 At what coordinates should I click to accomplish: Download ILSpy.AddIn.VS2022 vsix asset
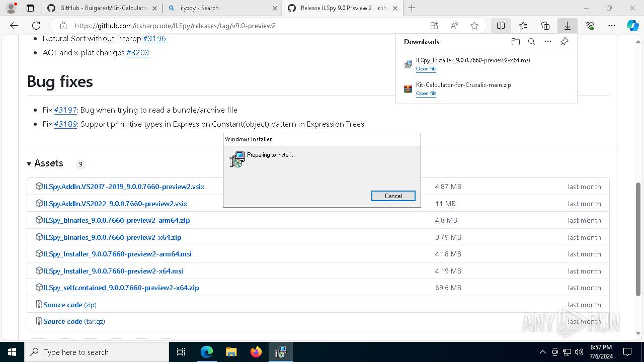coord(115,204)
